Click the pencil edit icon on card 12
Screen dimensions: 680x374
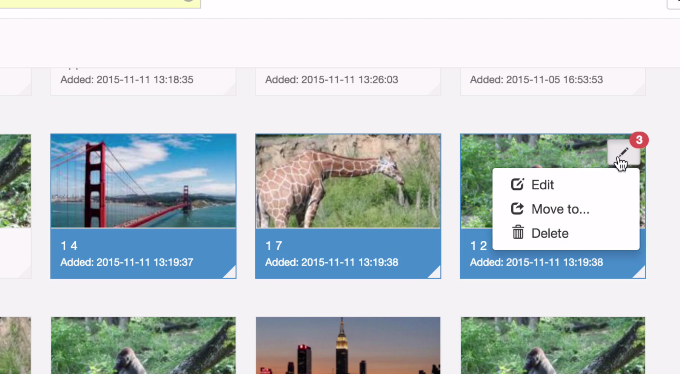click(624, 152)
